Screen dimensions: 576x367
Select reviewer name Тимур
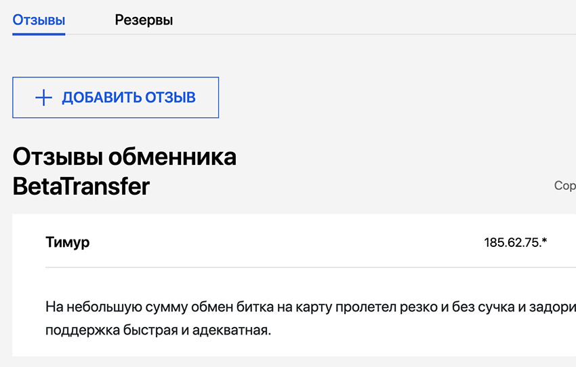click(67, 242)
